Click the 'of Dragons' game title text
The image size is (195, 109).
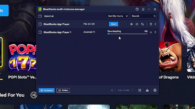click(x=169, y=77)
